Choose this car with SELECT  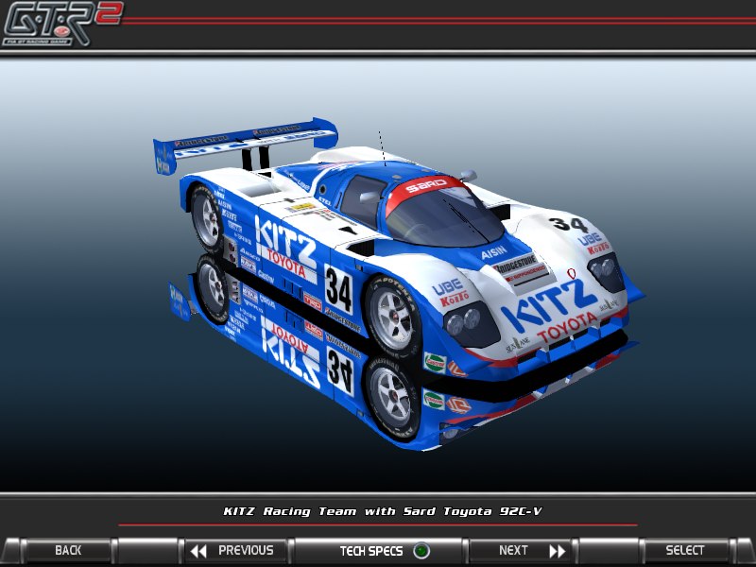[684, 551]
